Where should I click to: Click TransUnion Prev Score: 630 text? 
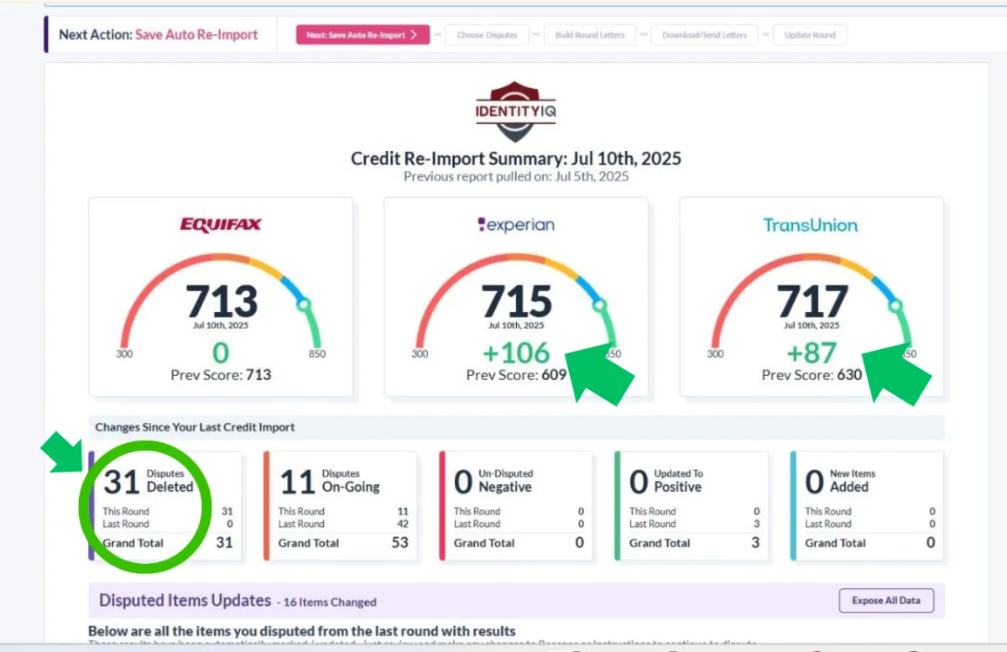[x=811, y=375]
